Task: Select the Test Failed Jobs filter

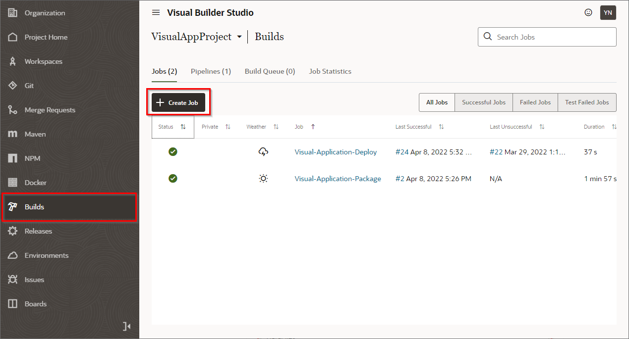Action: pyautogui.click(x=587, y=102)
